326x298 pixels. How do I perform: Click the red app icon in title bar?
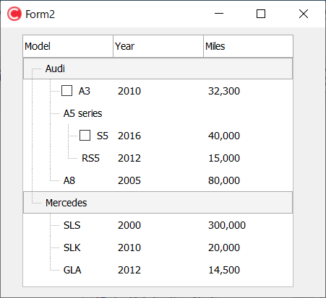[x=14, y=14]
